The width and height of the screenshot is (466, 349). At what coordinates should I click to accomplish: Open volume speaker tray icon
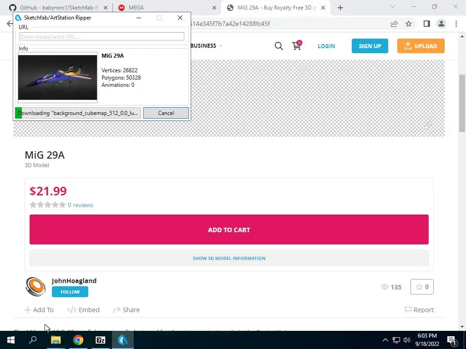[x=407, y=340]
